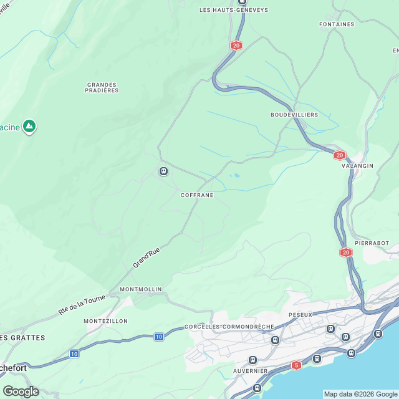Viewport: 399px width, 399px height.
Task: Click the train station icon near Coffrane
Action: pyautogui.click(x=163, y=171)
